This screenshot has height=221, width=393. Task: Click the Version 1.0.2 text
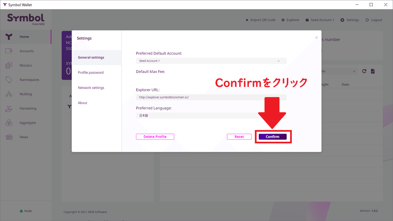[369, 211]
